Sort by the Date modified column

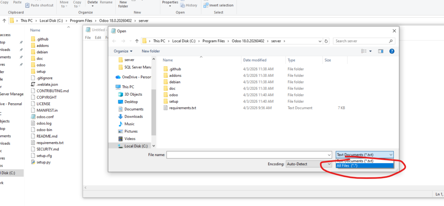[255, 60]
